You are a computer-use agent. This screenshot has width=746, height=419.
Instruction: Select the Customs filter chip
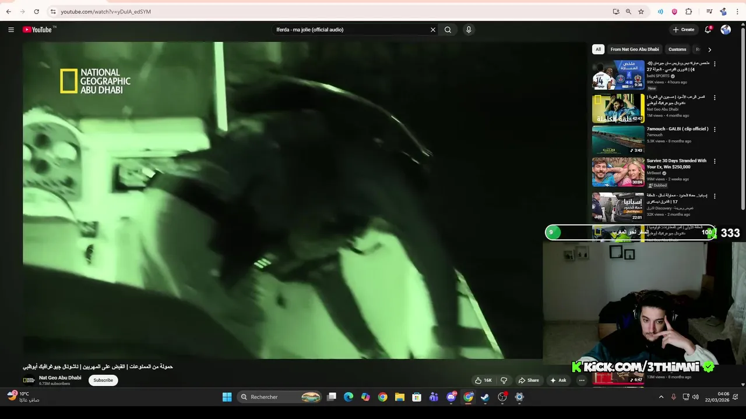[677, 49]
